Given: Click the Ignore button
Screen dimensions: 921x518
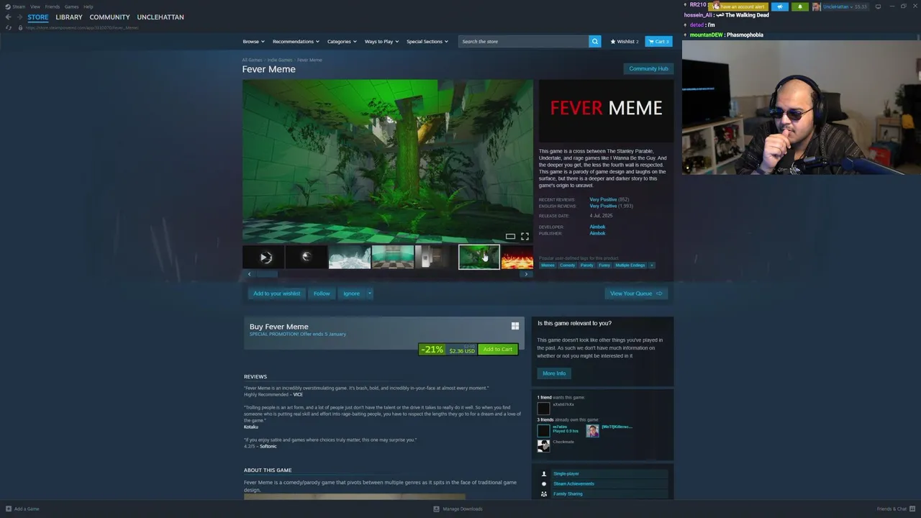Looking at the screenshot, I should coord(351,294).
